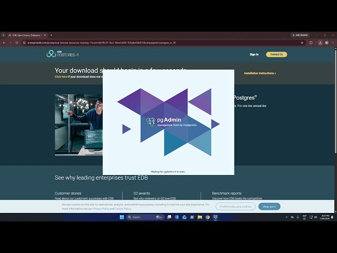
Task: Open the Chrome profile avatar
Action: [326, 43]
